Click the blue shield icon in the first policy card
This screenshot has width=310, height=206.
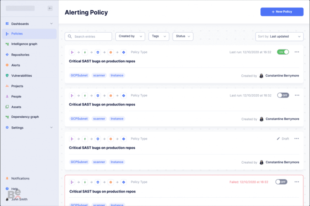[98, 52]
